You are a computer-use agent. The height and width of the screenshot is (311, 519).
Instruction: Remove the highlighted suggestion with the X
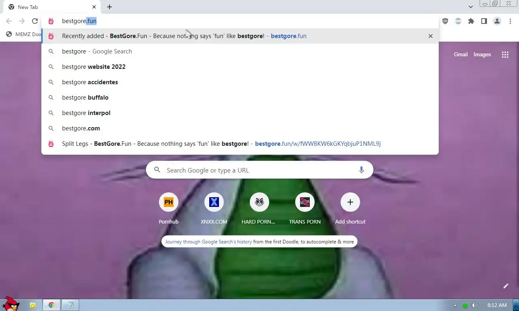pyautogui.click(x=431, y=36)
